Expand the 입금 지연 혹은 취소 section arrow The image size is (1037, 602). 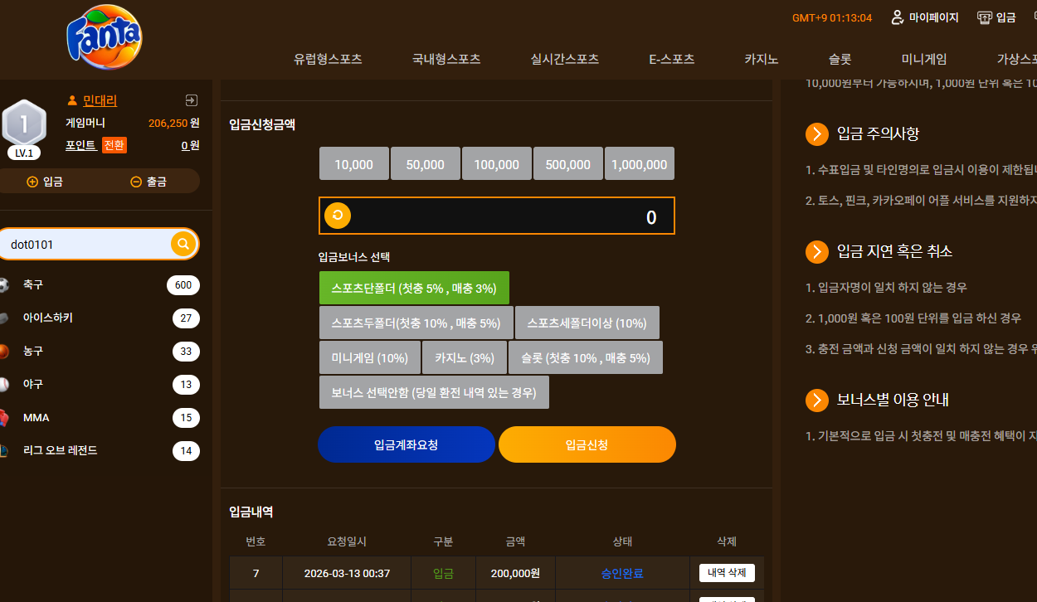[817, 251]
